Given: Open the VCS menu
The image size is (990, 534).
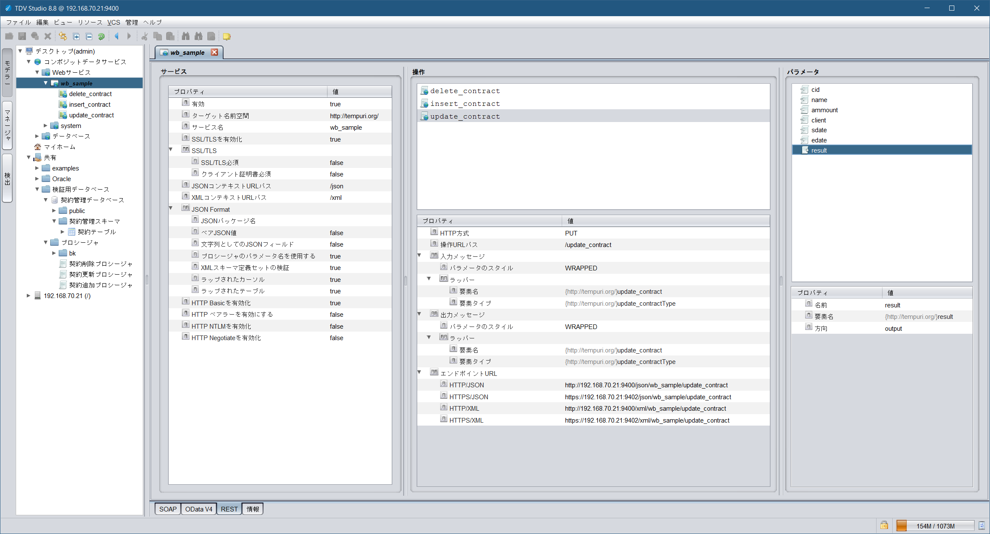Looking at the screenshot, I should pos(114,22).
